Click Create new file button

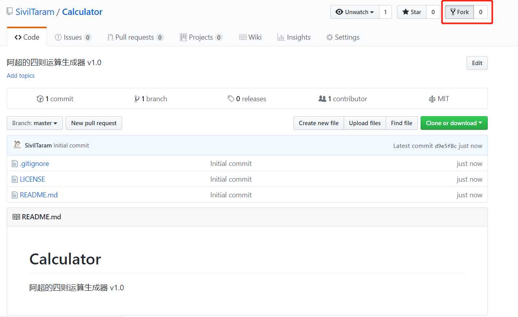click(x=318, y=123)
